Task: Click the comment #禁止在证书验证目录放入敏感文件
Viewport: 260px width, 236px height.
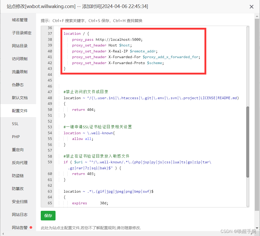Action: pos(97,156)
